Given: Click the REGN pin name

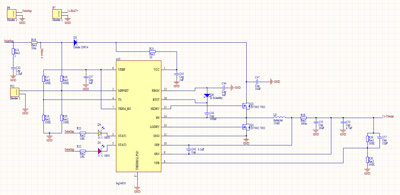Looking at the screenshot, I should (x=155, y=91).
